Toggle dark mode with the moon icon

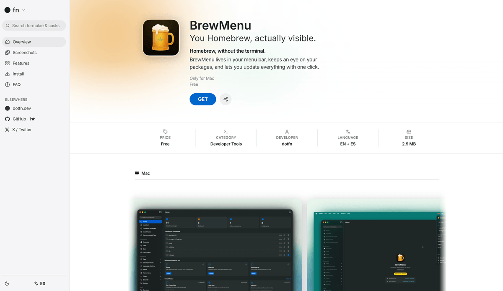coord(7,283)
